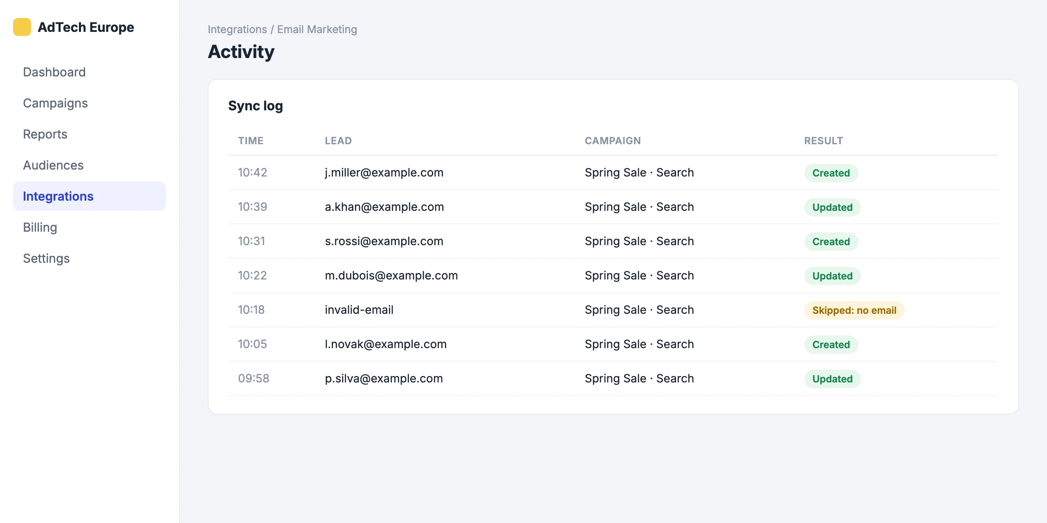The width and height of the screenshot is (1047, 523).
Task: Click the 10:42 timestamp
Action: coord(253,172)
